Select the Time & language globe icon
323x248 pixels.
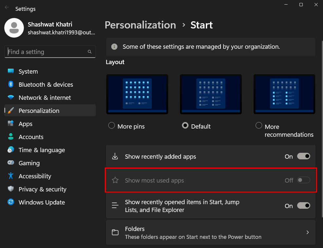(10, 150)
